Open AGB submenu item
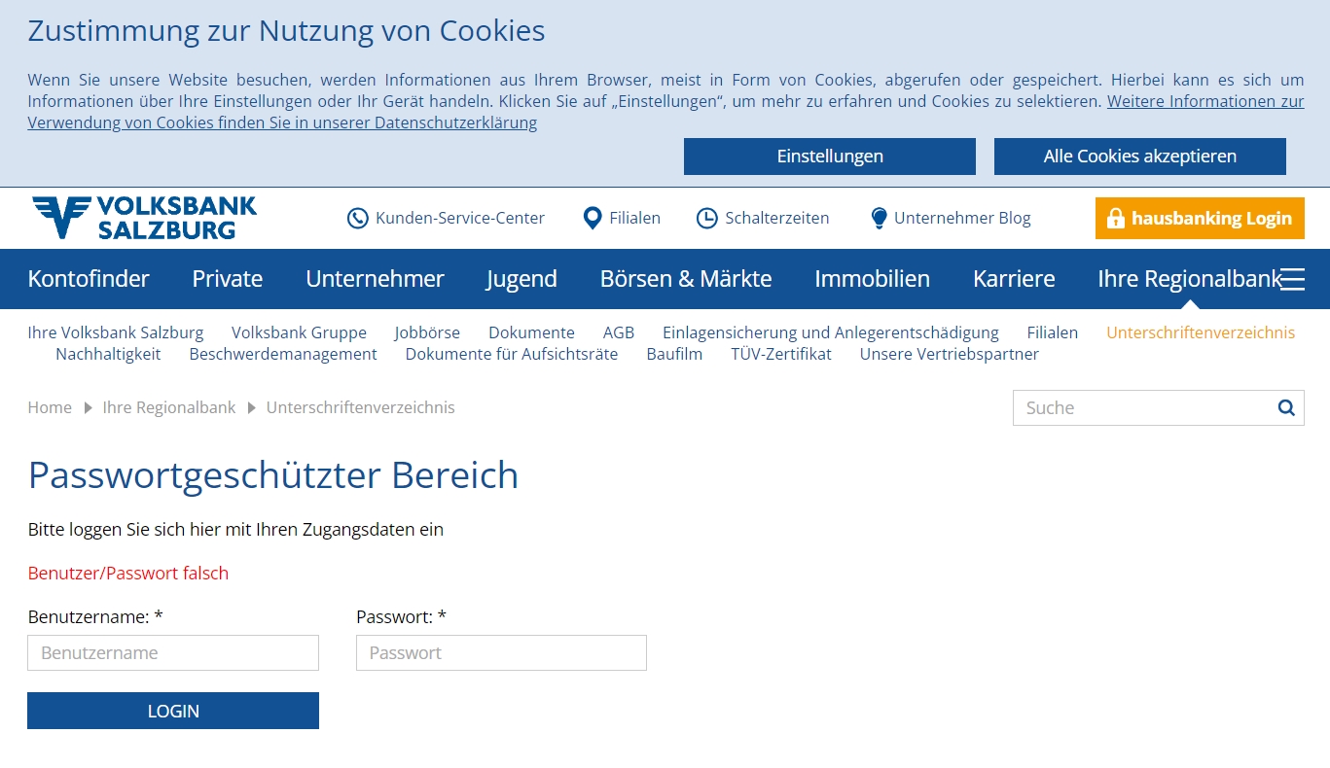Viewport: 1330px width, 768px height. click(619, 332)
